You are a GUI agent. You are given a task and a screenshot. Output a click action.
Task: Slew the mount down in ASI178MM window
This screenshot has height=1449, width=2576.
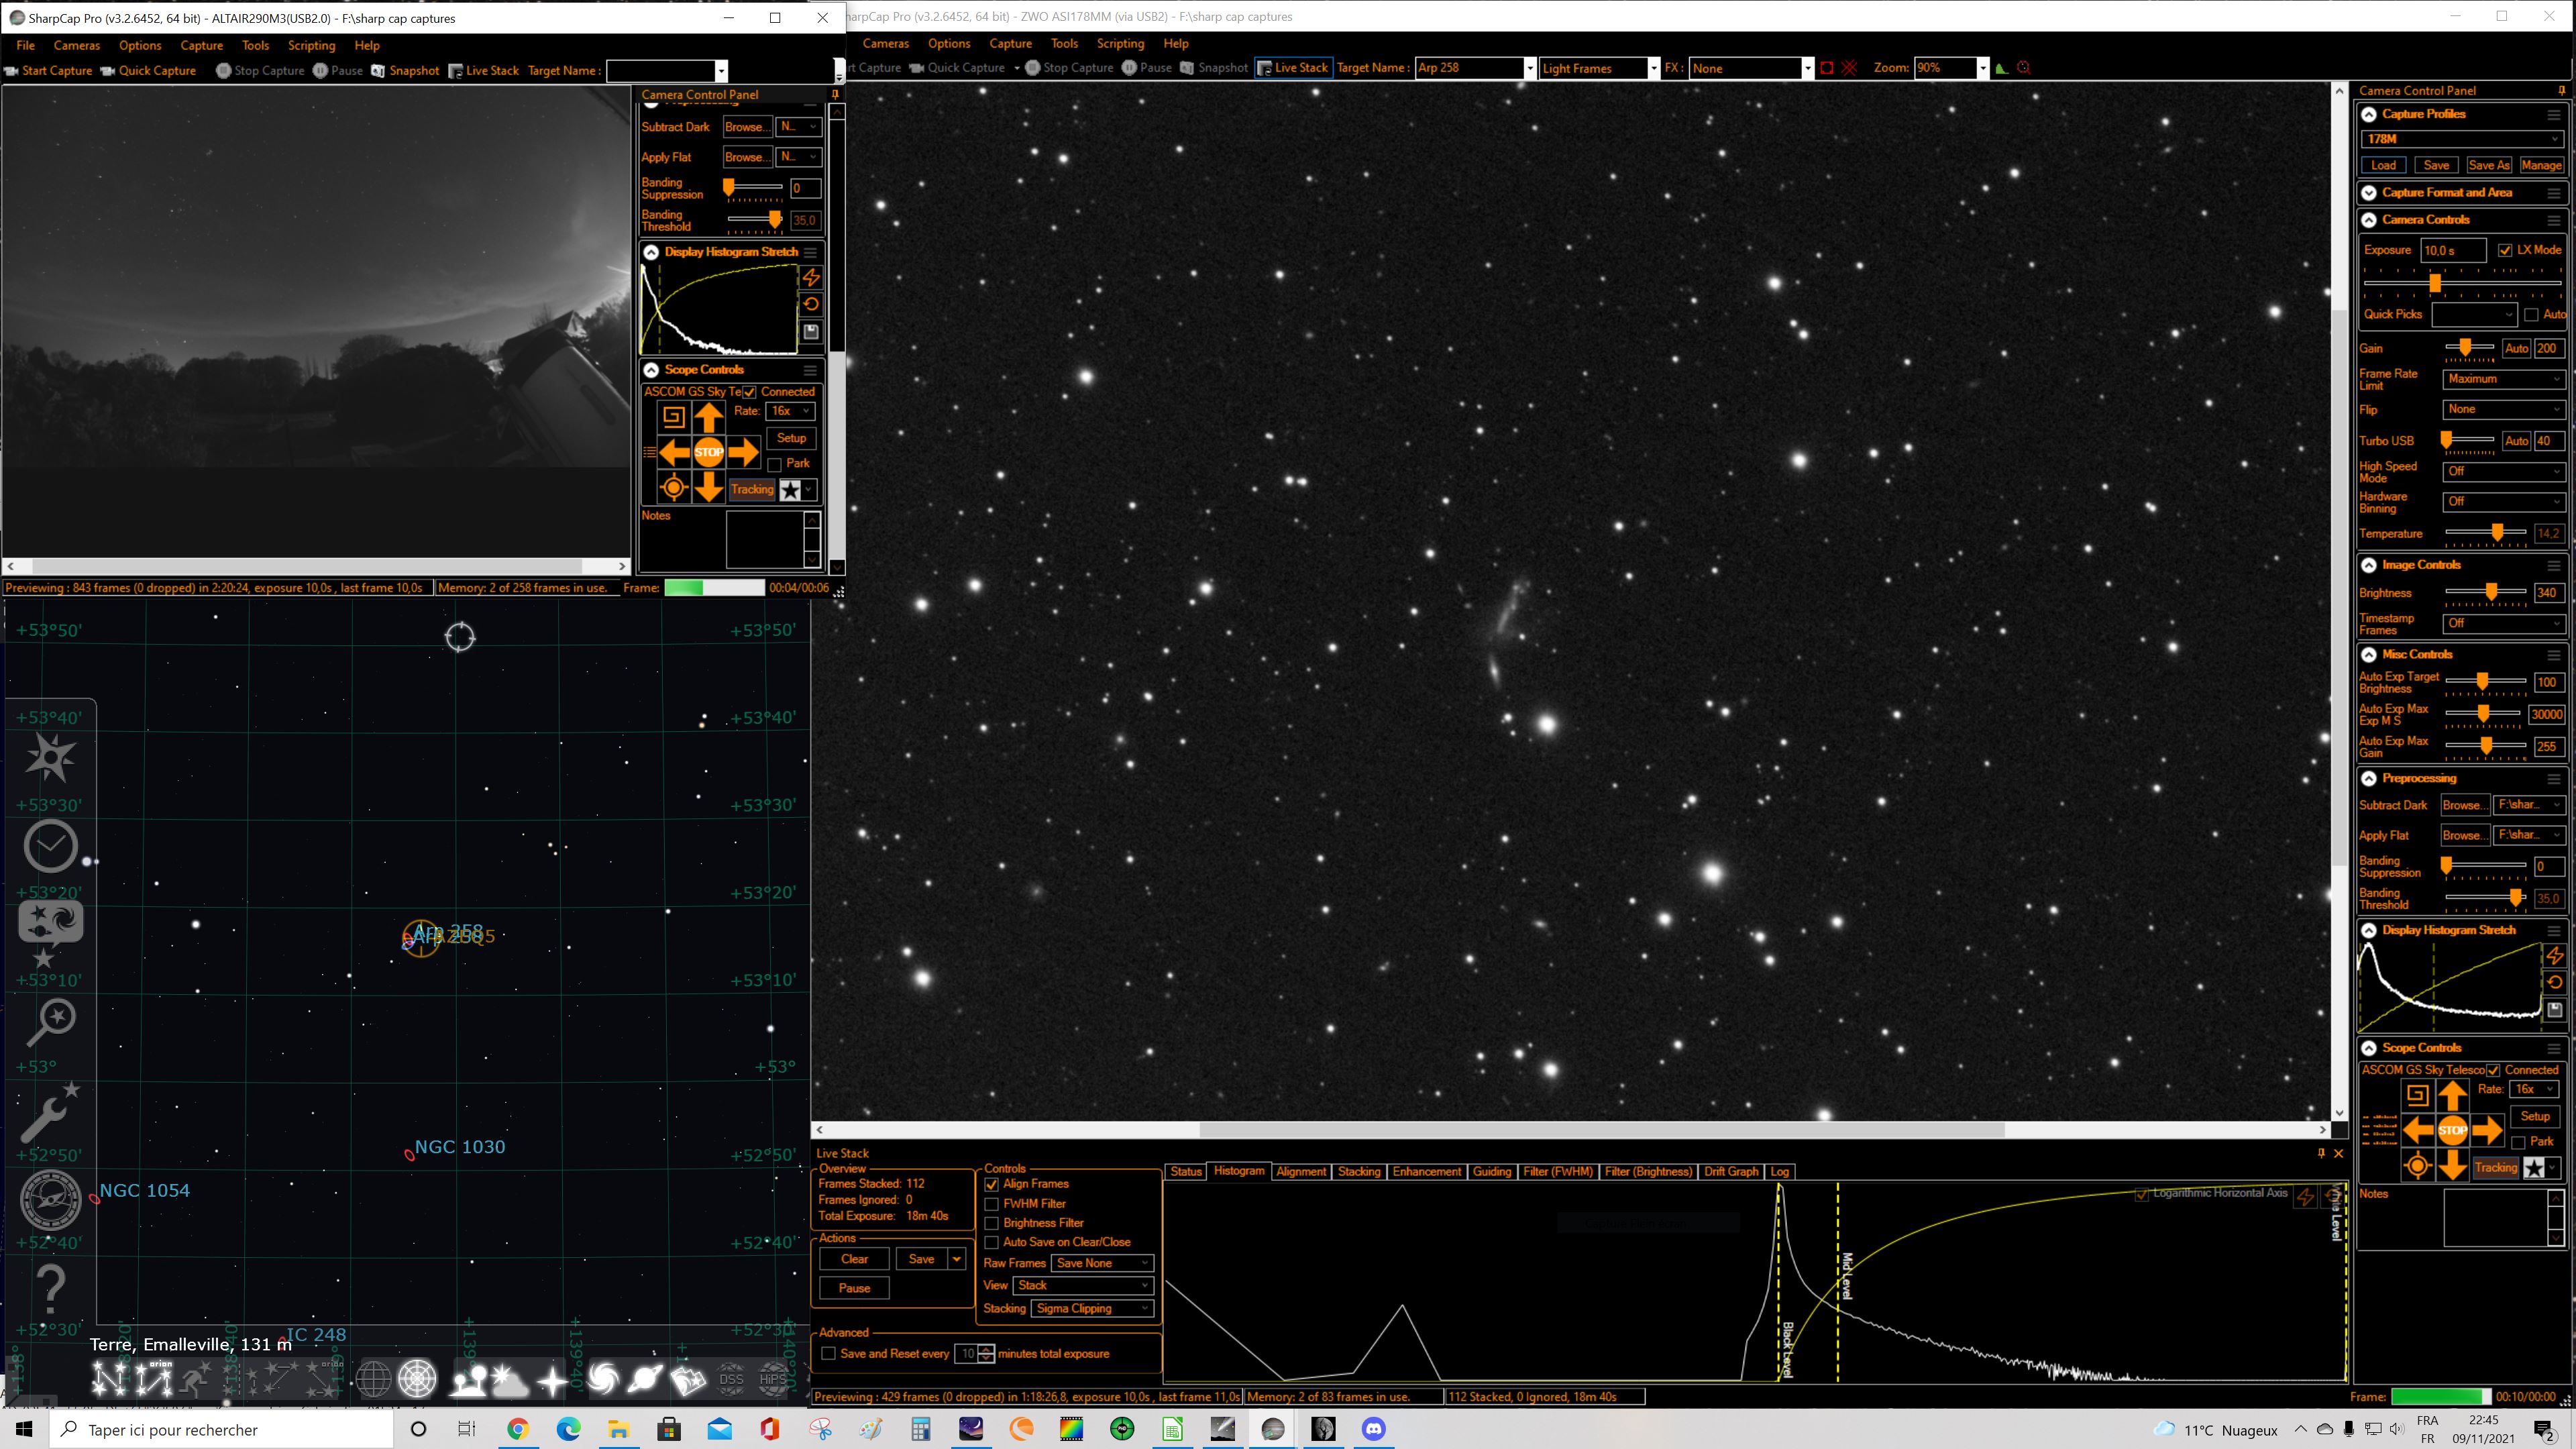2452,1165
